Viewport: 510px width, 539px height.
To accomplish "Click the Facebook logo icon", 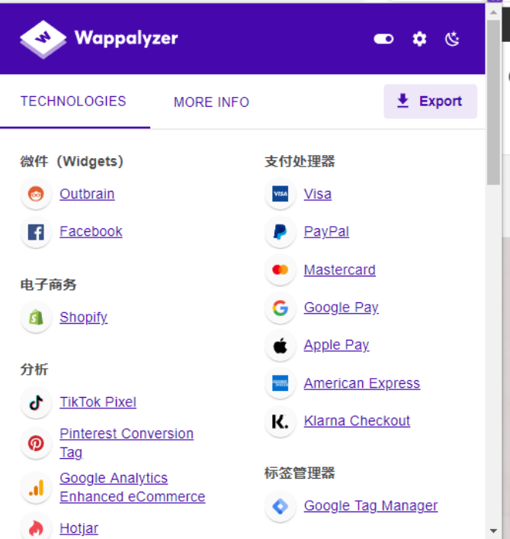I will coord(36,232).
